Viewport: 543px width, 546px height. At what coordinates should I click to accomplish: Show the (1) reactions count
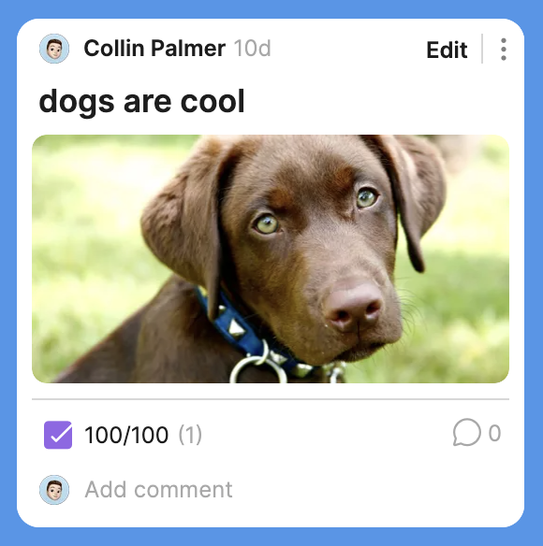coord(190,435)
